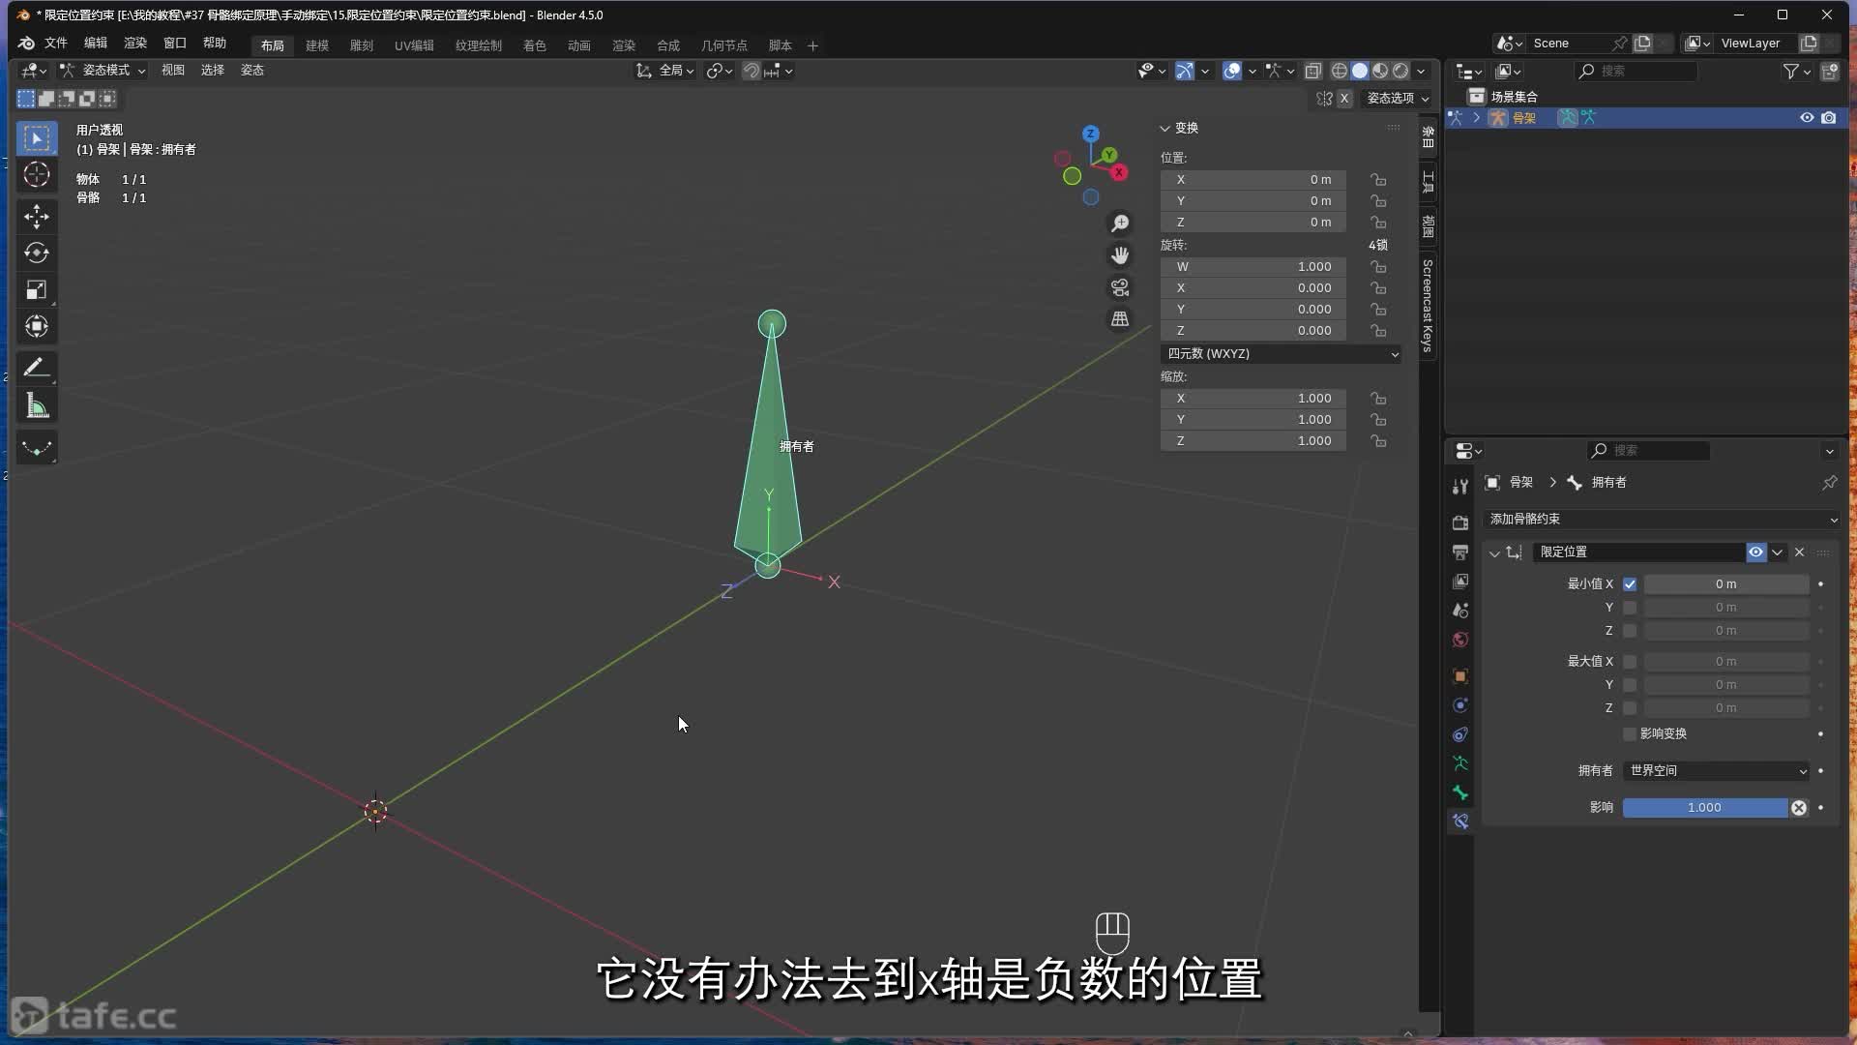Open the Tool properties tab (wrench icon)

click(x=1460, y=486)
